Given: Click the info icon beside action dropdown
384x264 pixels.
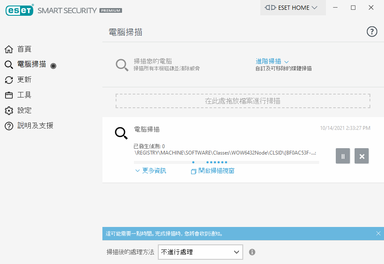Looking at the screenshot, I should pos(252,252).
